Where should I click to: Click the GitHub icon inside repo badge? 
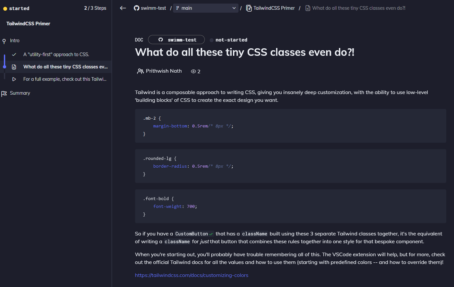(x=160, y=40)
